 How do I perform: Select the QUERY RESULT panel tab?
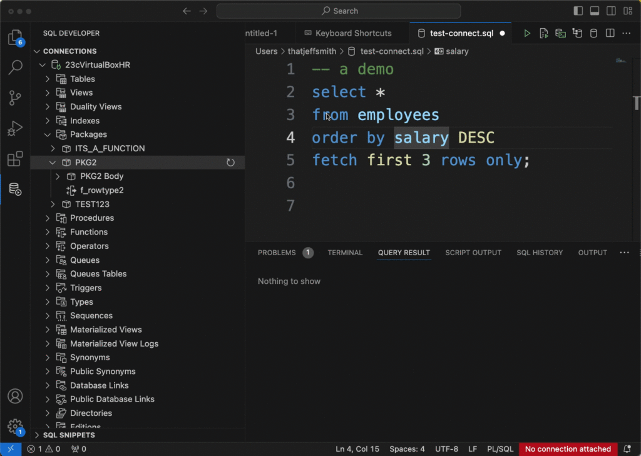[404, 253]
